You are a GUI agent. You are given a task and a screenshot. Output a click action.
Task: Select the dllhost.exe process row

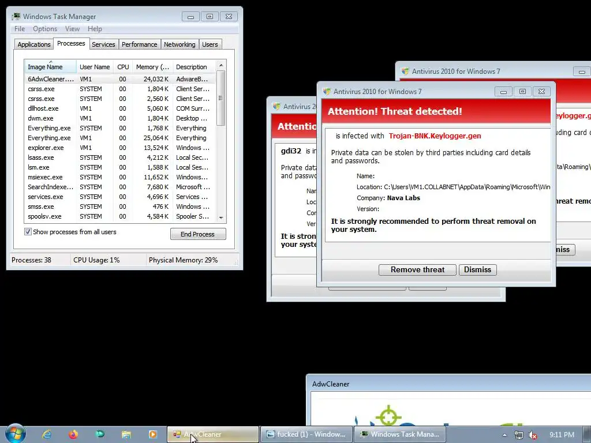tap(120, 108)
